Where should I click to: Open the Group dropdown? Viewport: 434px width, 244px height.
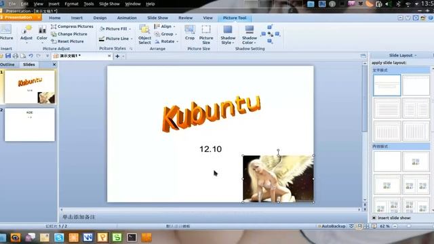[x=165, y=34]
